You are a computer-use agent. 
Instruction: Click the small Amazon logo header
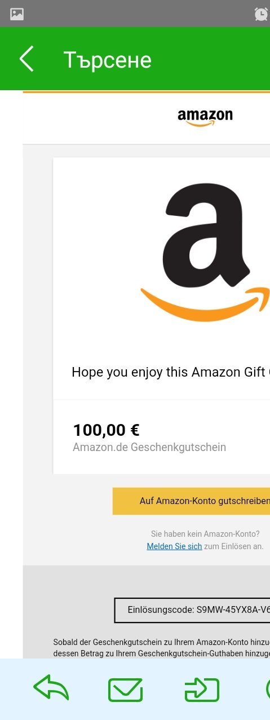click(x=205, y=118)
